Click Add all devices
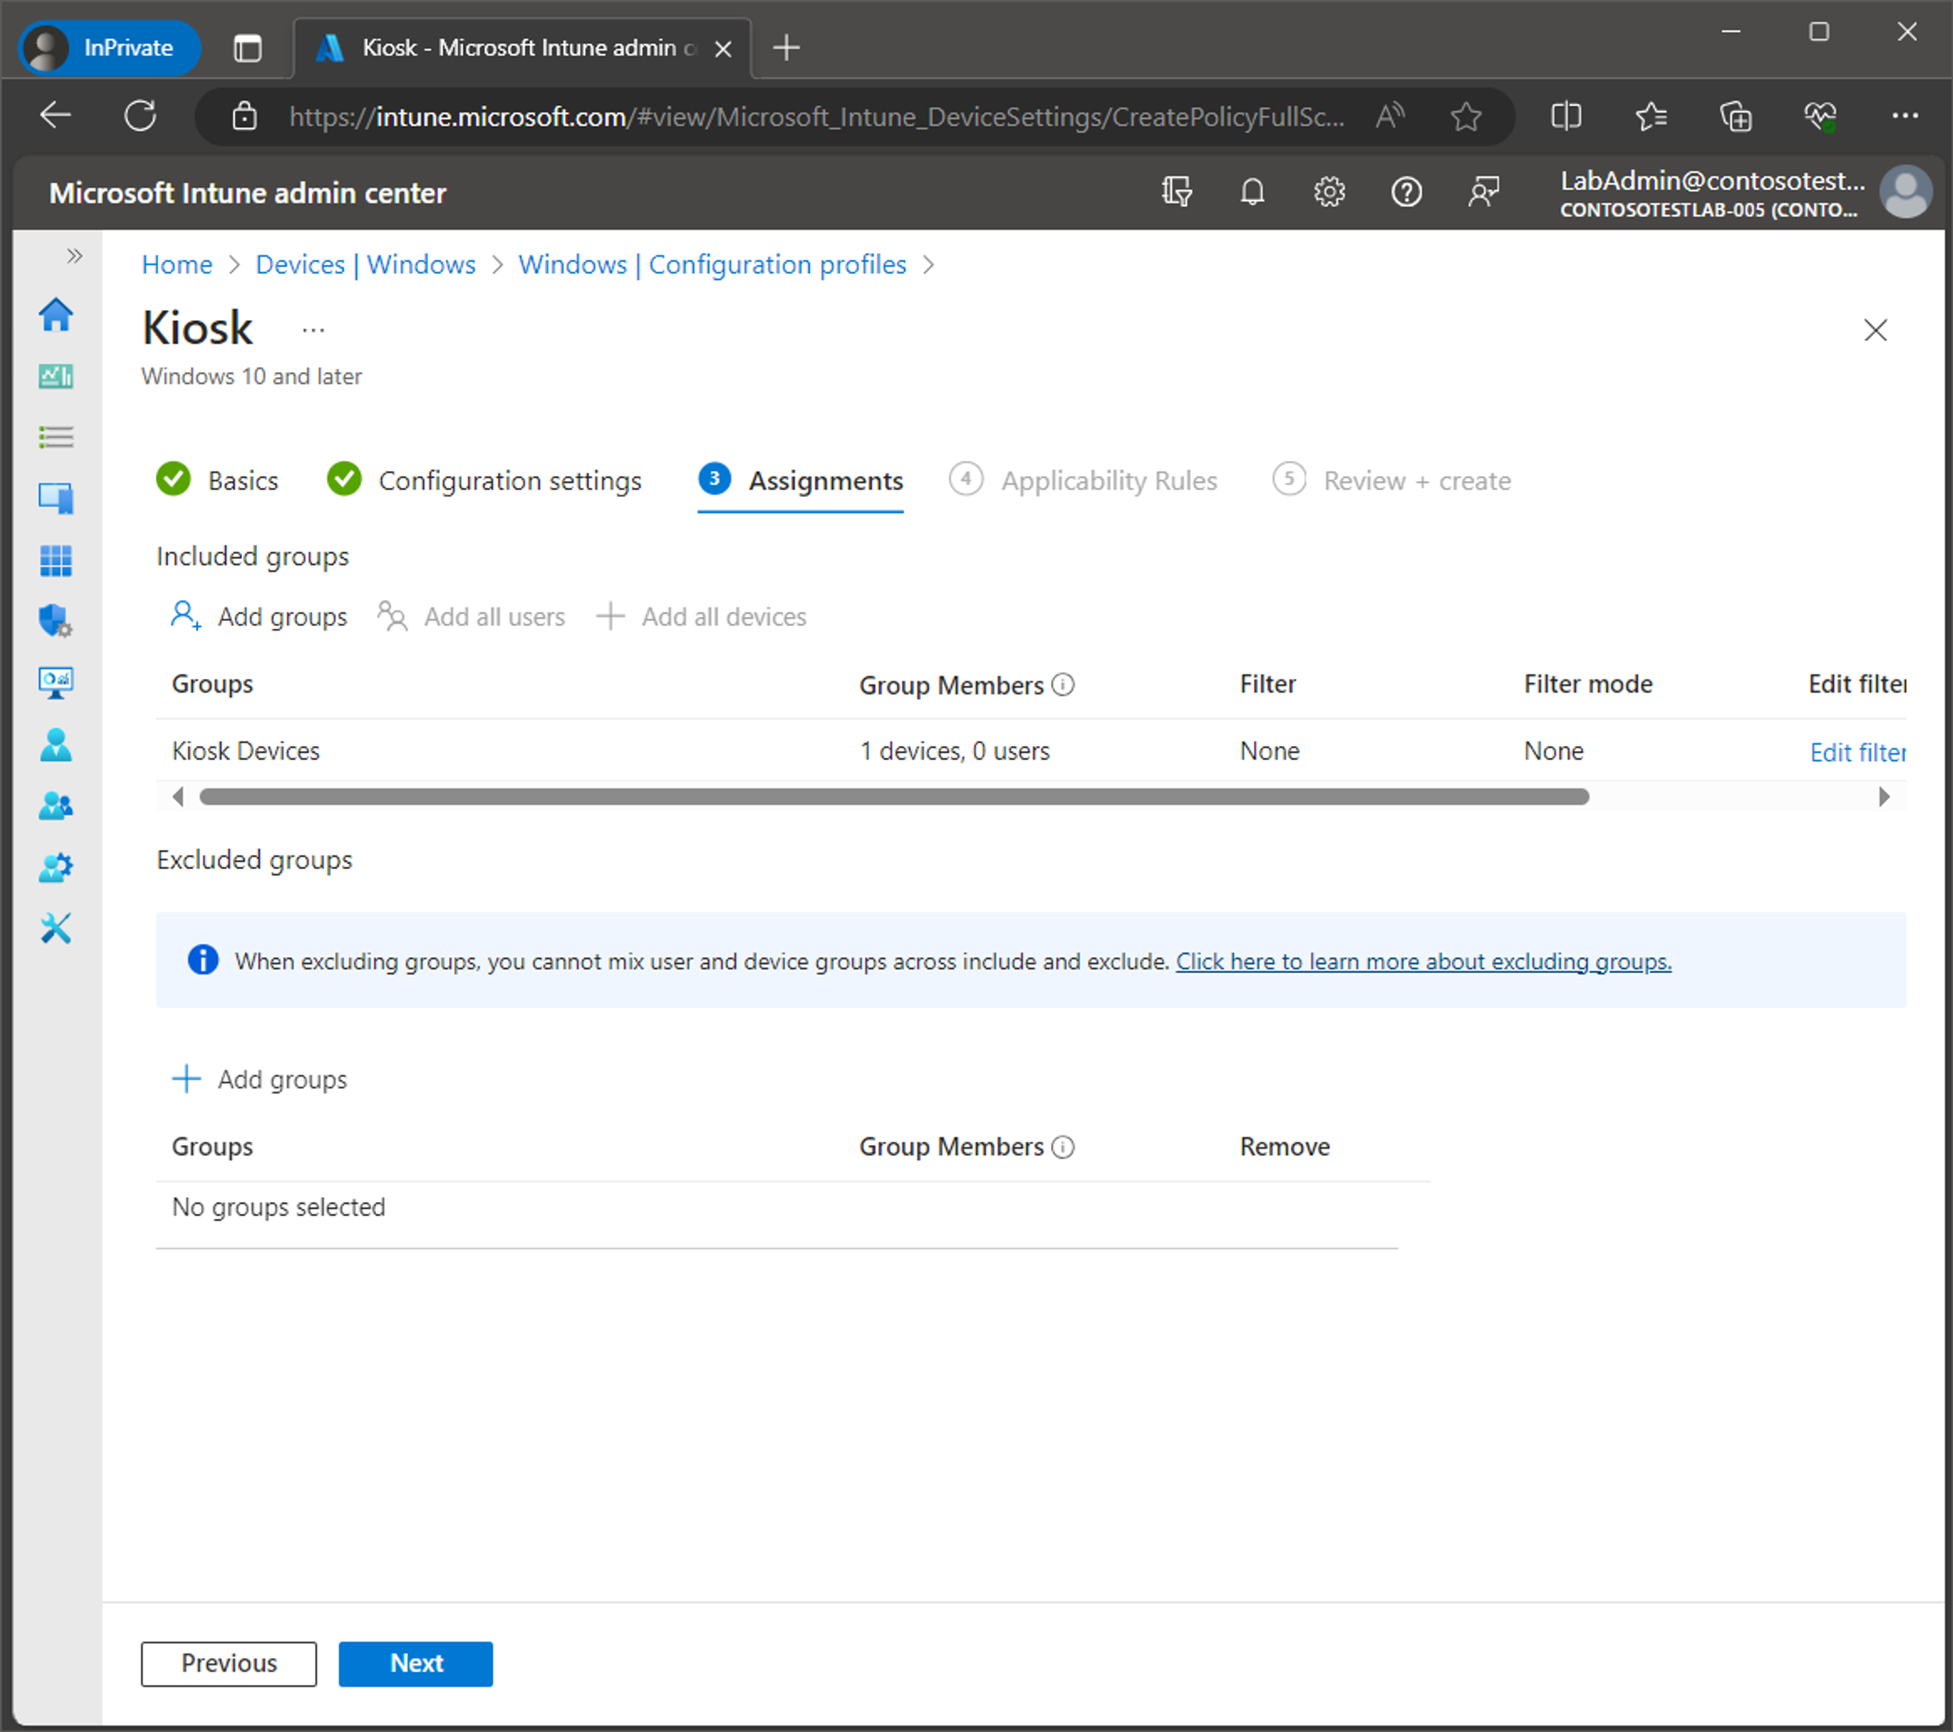 pyautogui.click(x=701, y=617)
